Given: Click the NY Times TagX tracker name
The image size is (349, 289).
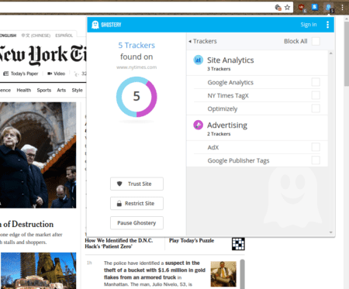Looking at the screenshot, I should (228, 95).
